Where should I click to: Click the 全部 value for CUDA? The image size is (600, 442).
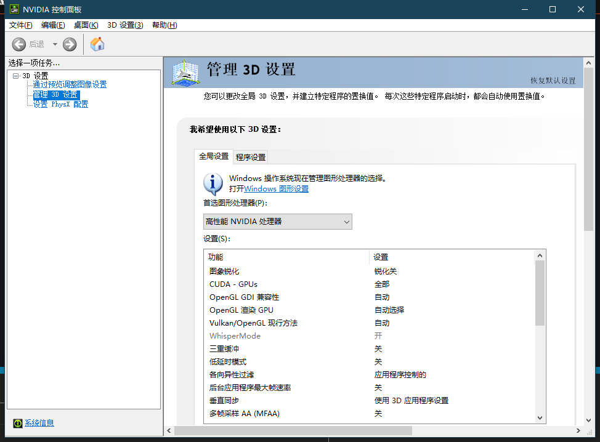pos(382,284)
